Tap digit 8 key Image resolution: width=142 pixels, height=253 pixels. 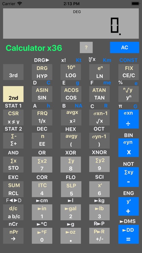(x=71, y=164)
